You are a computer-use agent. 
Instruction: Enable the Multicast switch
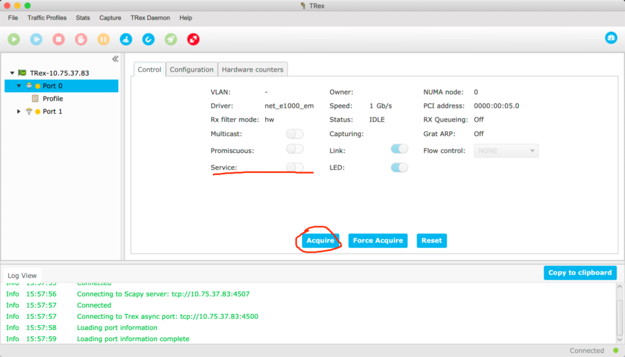click(x=294, y=134)
